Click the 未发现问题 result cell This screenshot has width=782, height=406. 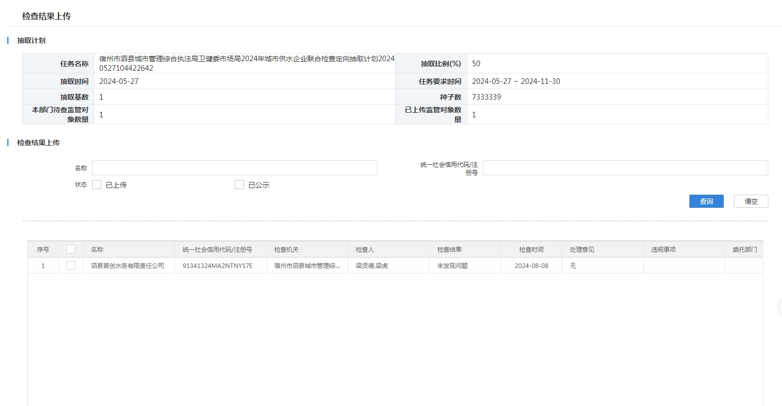click(x=452, y=266)
